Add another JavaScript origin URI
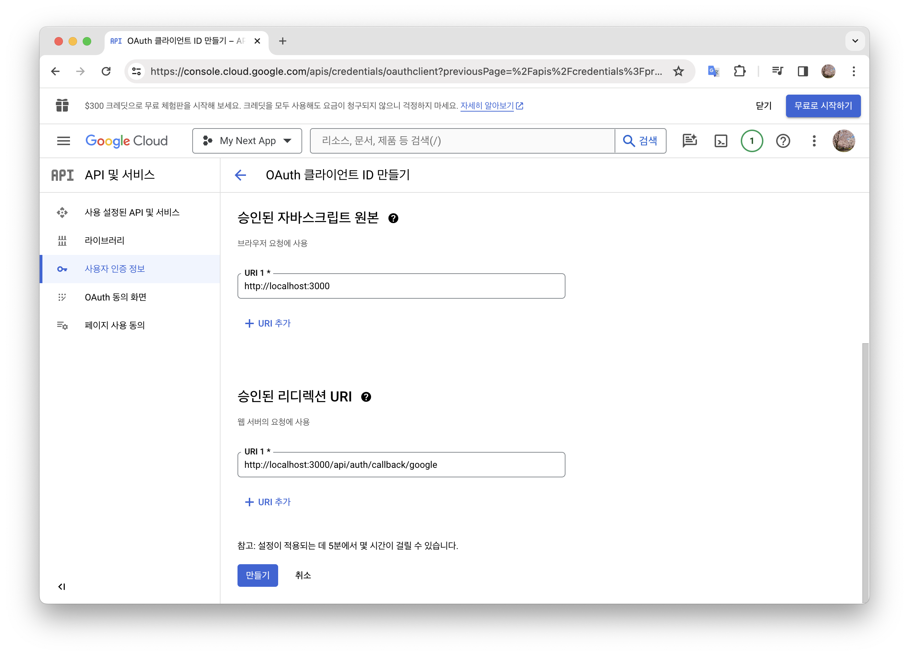 268,324
